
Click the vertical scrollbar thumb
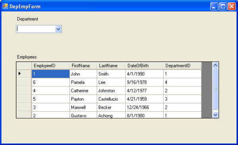coord(215,89)
